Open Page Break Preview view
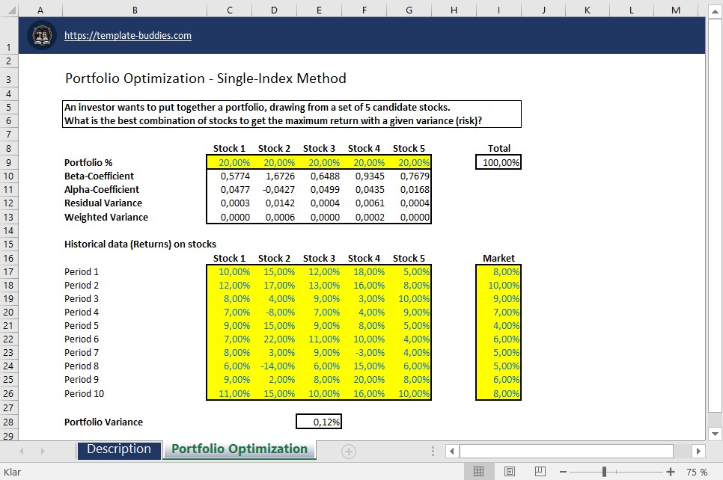The height and width of the screenshot is (480, 723). coord(539,471)
